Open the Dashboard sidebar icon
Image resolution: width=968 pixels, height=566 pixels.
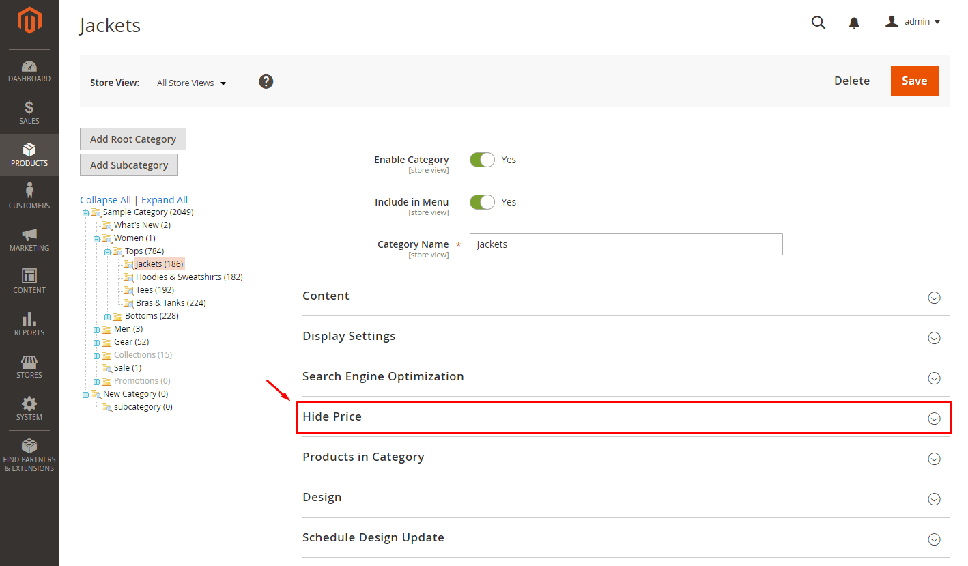[29, 67]
